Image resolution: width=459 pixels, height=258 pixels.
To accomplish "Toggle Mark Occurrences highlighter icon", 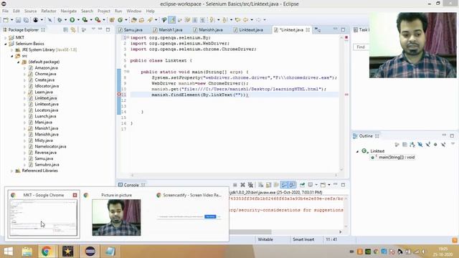I will (172, 20).
